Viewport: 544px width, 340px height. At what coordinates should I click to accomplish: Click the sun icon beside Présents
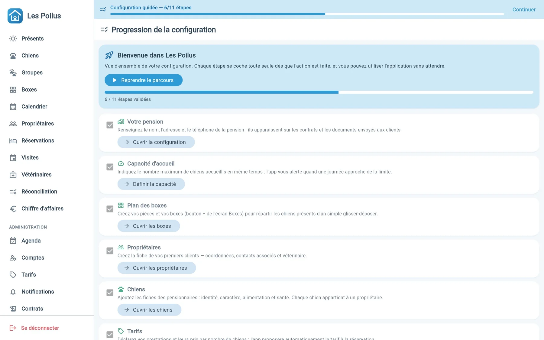tap(13, 38)
